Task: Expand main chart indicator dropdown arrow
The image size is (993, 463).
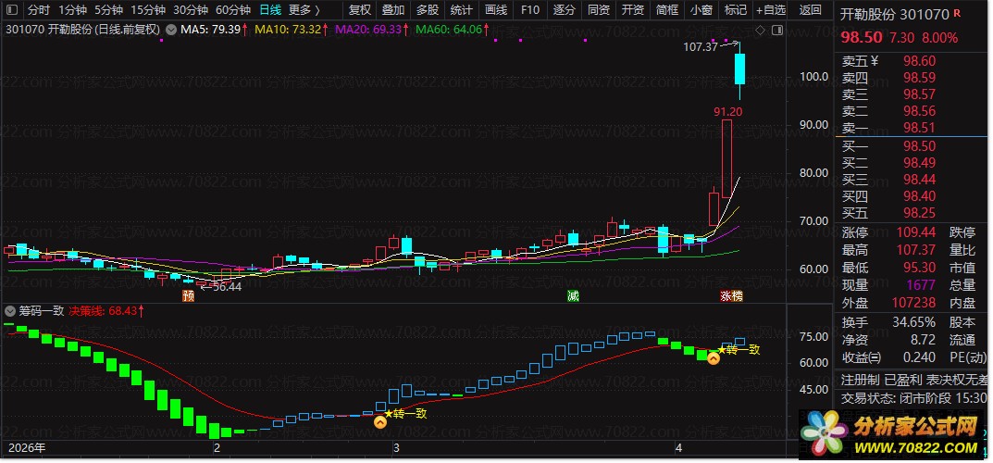Action: tap(171, 29)
